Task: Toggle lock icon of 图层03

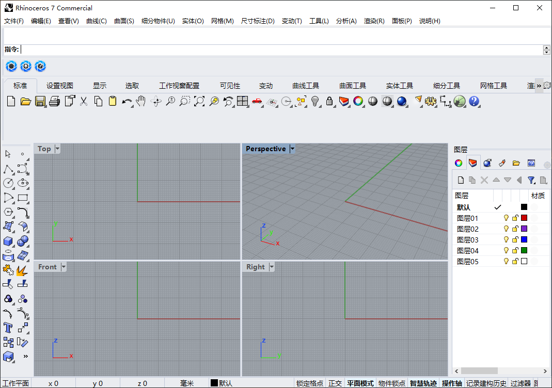Action: 515,240
